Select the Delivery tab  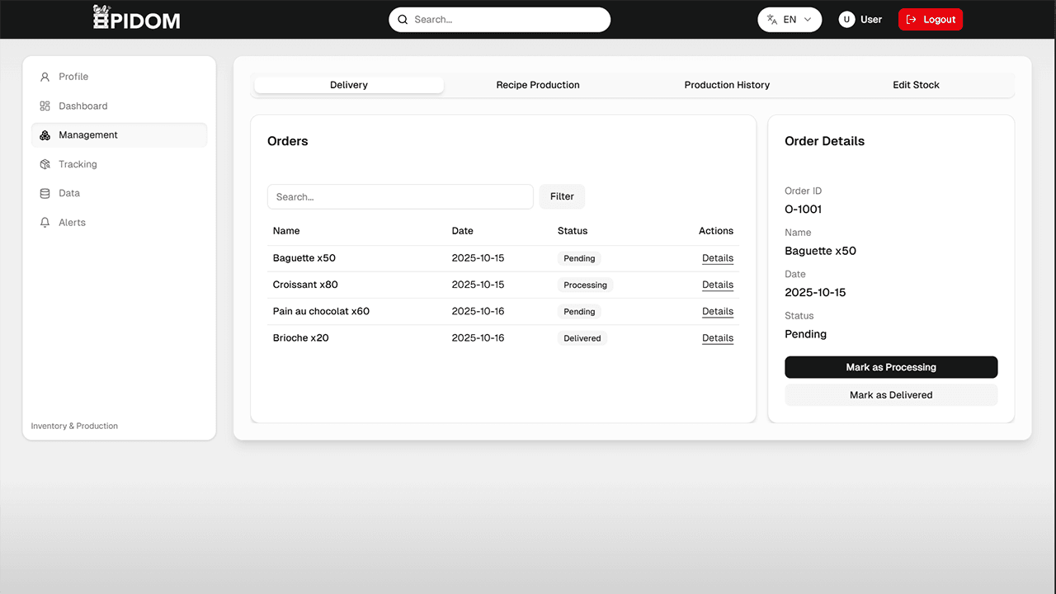[x=348, y=84]
